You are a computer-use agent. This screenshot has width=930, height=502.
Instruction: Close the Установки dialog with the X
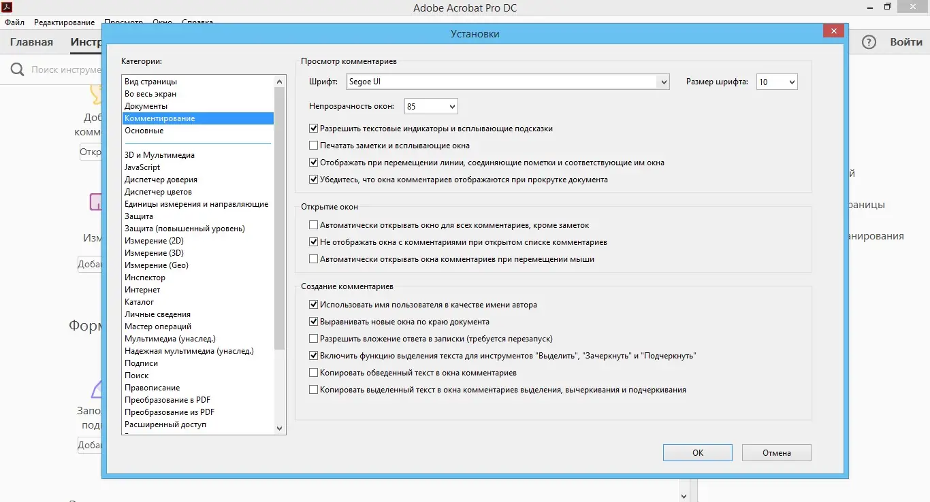click(x=834, y=31)
